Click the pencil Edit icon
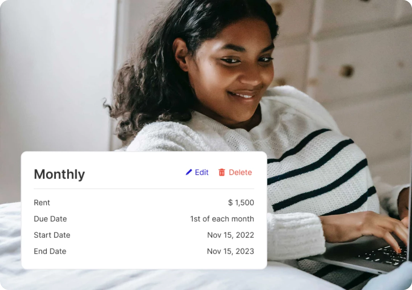Viewport: 412px width, 290px height. pos(189,172)
